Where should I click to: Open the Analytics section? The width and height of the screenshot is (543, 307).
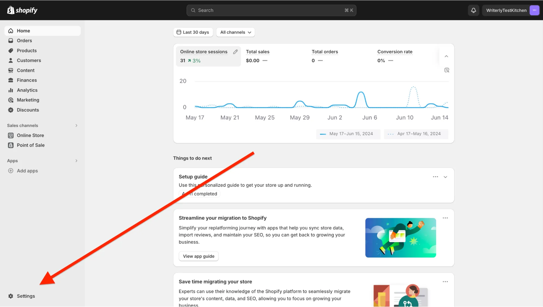point(42,90)
